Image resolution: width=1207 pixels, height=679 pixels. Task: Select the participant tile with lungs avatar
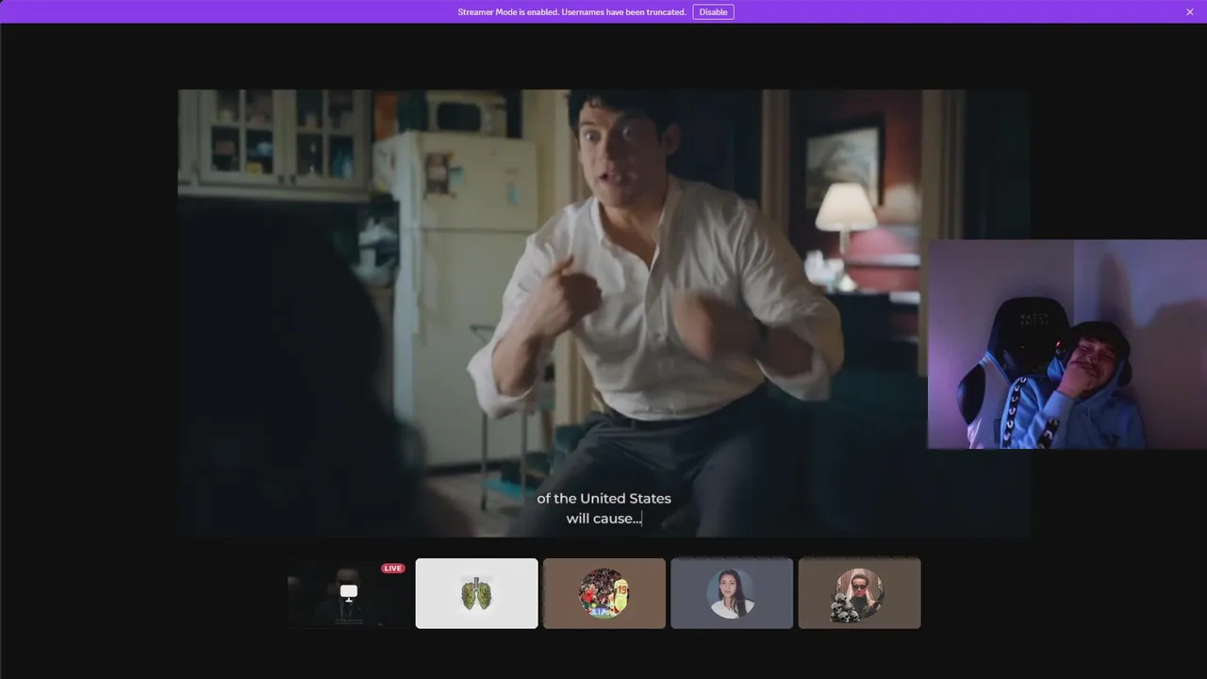tap(477, 593)
